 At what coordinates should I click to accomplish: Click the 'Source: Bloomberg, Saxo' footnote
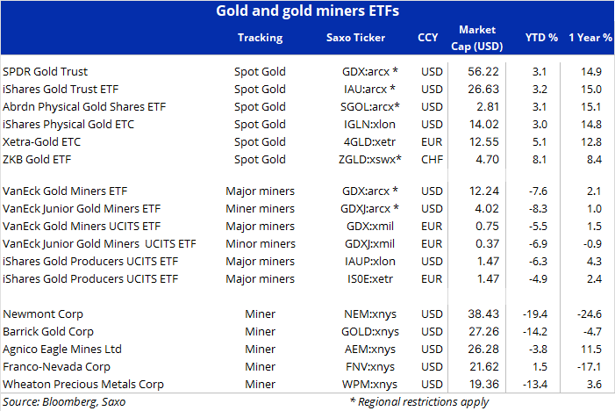[64, 402]
